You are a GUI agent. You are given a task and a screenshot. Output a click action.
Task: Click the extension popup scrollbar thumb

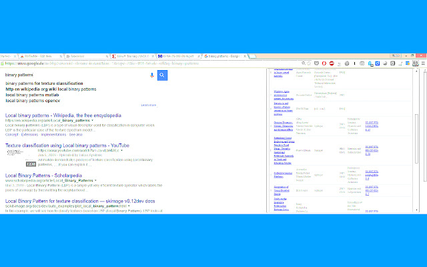coord(416,139)
